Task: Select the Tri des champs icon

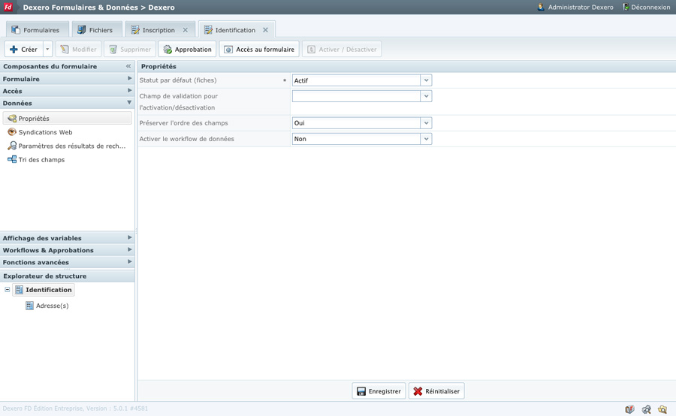Action: [x=12, y=160]
